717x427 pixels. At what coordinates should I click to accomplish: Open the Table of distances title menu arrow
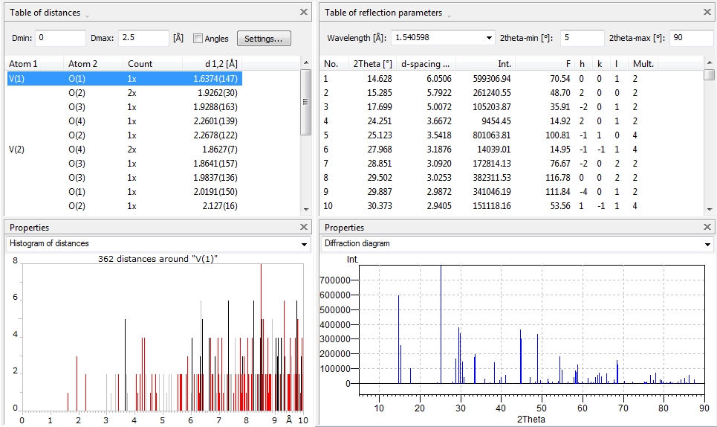click(88, 14)
